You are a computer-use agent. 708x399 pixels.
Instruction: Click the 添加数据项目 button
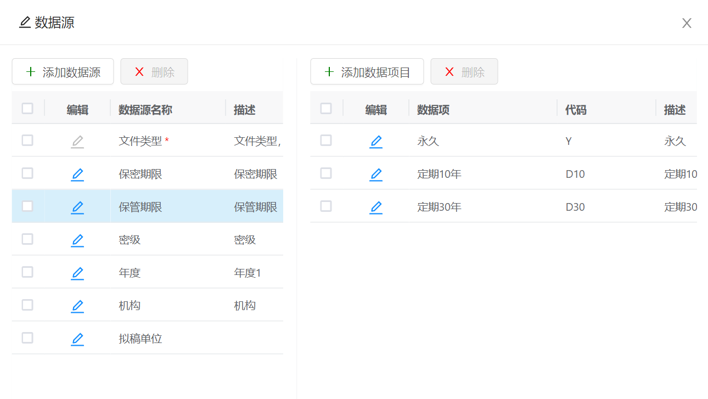click(x=367, y=71)
